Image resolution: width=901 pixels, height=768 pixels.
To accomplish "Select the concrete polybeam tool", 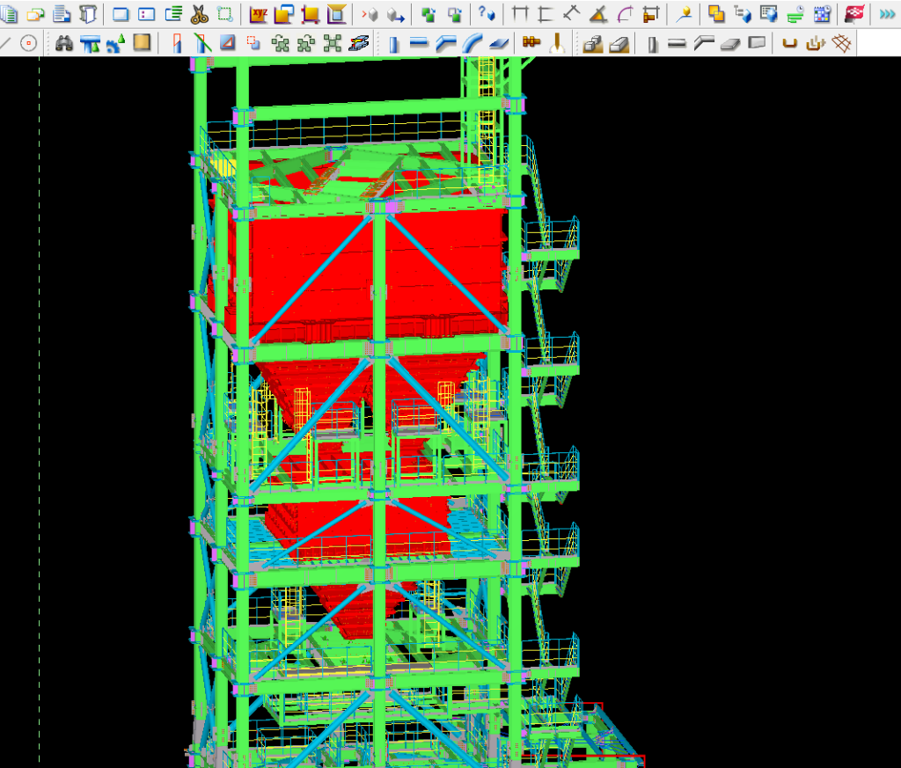I will (x=704, y=43).
